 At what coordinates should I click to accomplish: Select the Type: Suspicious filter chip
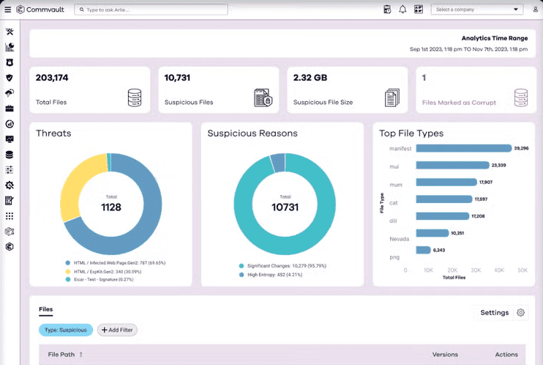click(x=66, y=331)
